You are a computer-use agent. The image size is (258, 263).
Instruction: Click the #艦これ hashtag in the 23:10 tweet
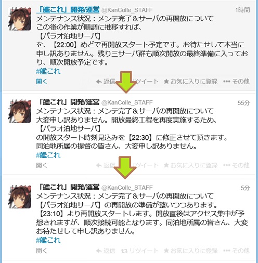point(48,240)
